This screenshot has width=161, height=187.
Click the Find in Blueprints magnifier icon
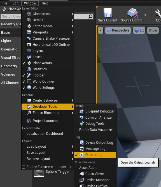click(29, 113)
